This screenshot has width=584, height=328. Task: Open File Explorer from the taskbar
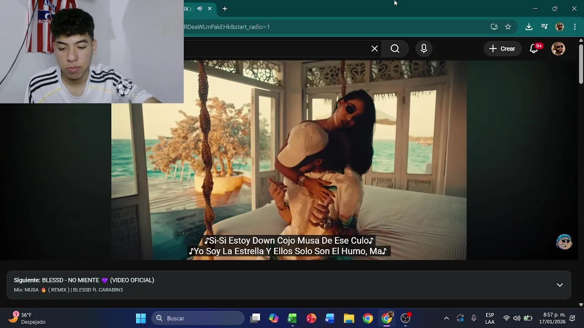pos(349,318)
